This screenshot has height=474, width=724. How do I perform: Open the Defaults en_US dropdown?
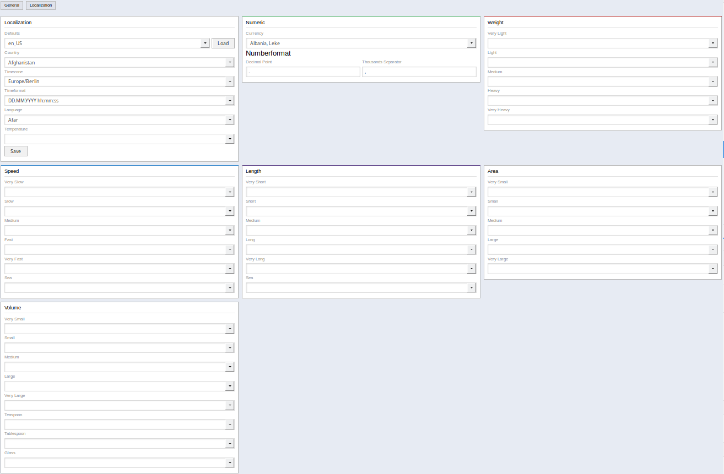point(107,43)
